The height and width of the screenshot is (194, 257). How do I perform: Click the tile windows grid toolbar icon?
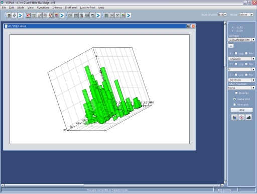[87, 16]
